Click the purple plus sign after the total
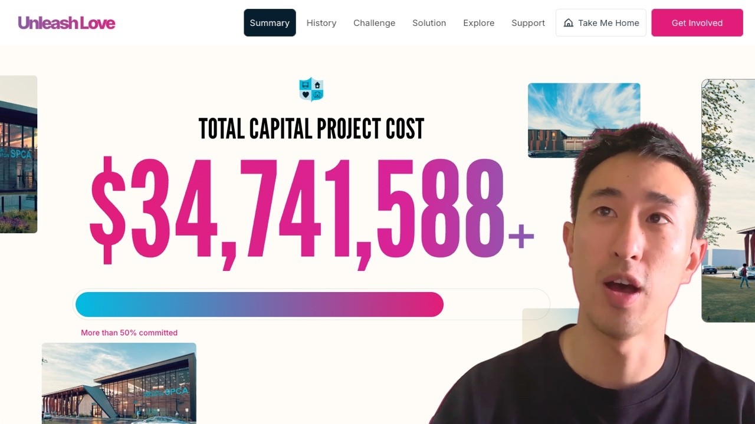The image size is (755, 424). [x=521, y=237]
